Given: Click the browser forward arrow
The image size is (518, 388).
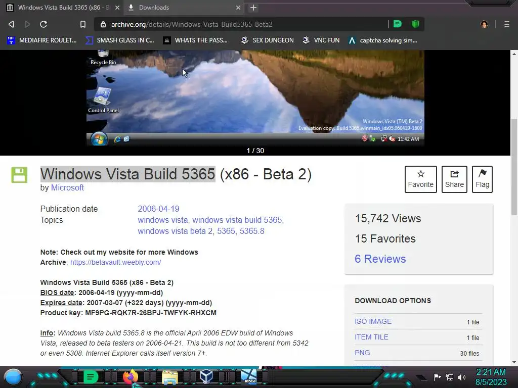Looking at the screenshot, I should point(27,24).
